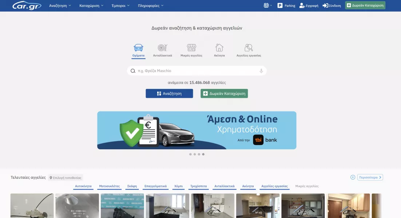Select the Ανταλλακτικά parts icon
Image resolution: width=401 pixels, height=218 pixels.
click(x=162, y=48)
